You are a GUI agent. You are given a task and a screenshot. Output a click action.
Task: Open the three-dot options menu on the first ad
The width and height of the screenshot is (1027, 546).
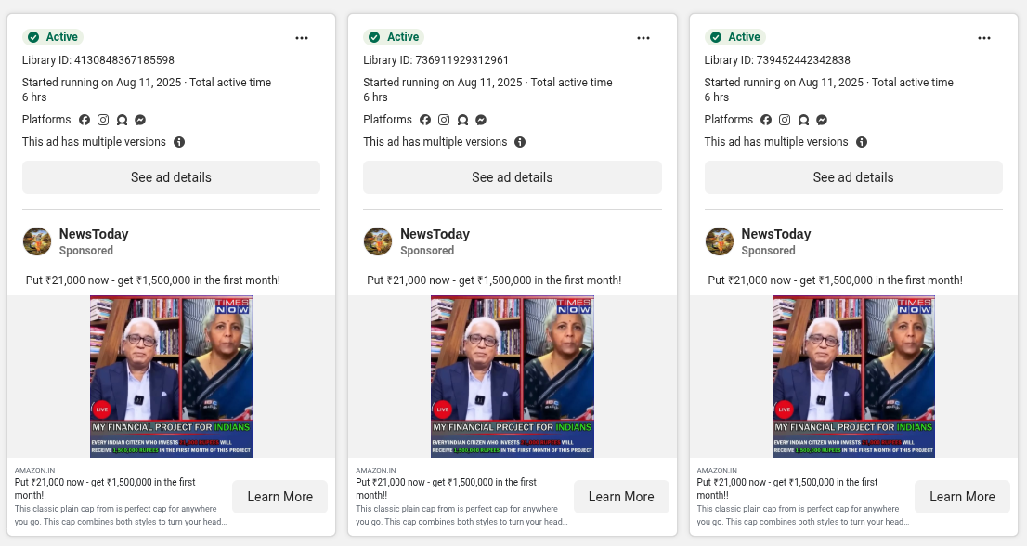pos(302,38)
